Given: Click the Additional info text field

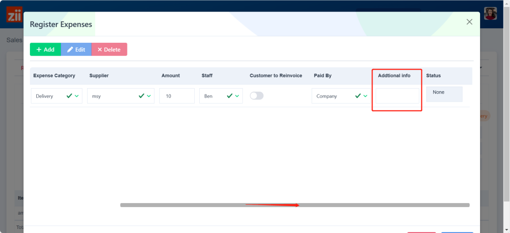Looking at the screenshot, I should coord(397,96).
